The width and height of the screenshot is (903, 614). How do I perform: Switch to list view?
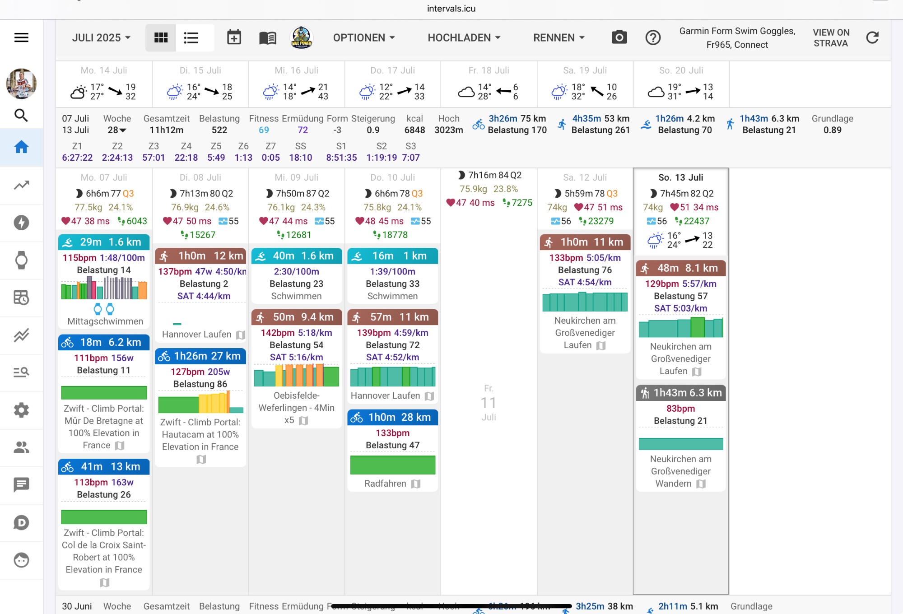[191, 37]
